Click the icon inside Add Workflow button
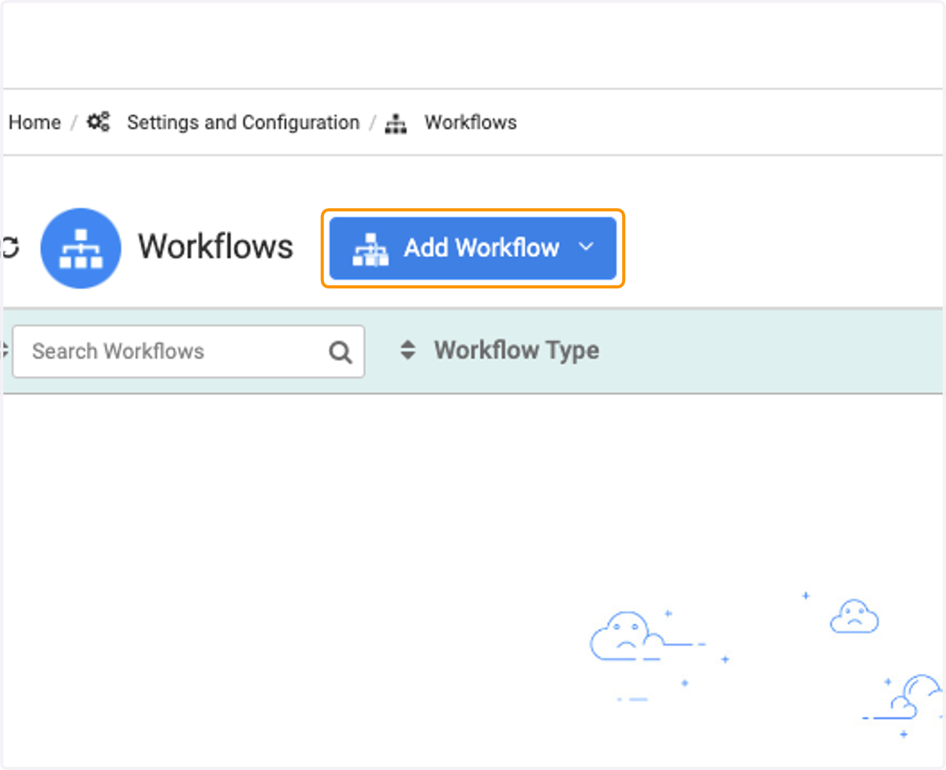946x770 pixels. tap(371, 249)
